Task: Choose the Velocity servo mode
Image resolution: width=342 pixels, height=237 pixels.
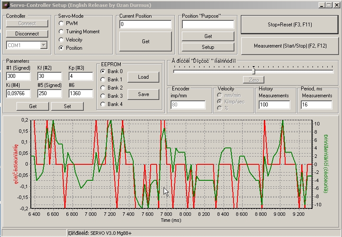Action: [x=61, y=40]
